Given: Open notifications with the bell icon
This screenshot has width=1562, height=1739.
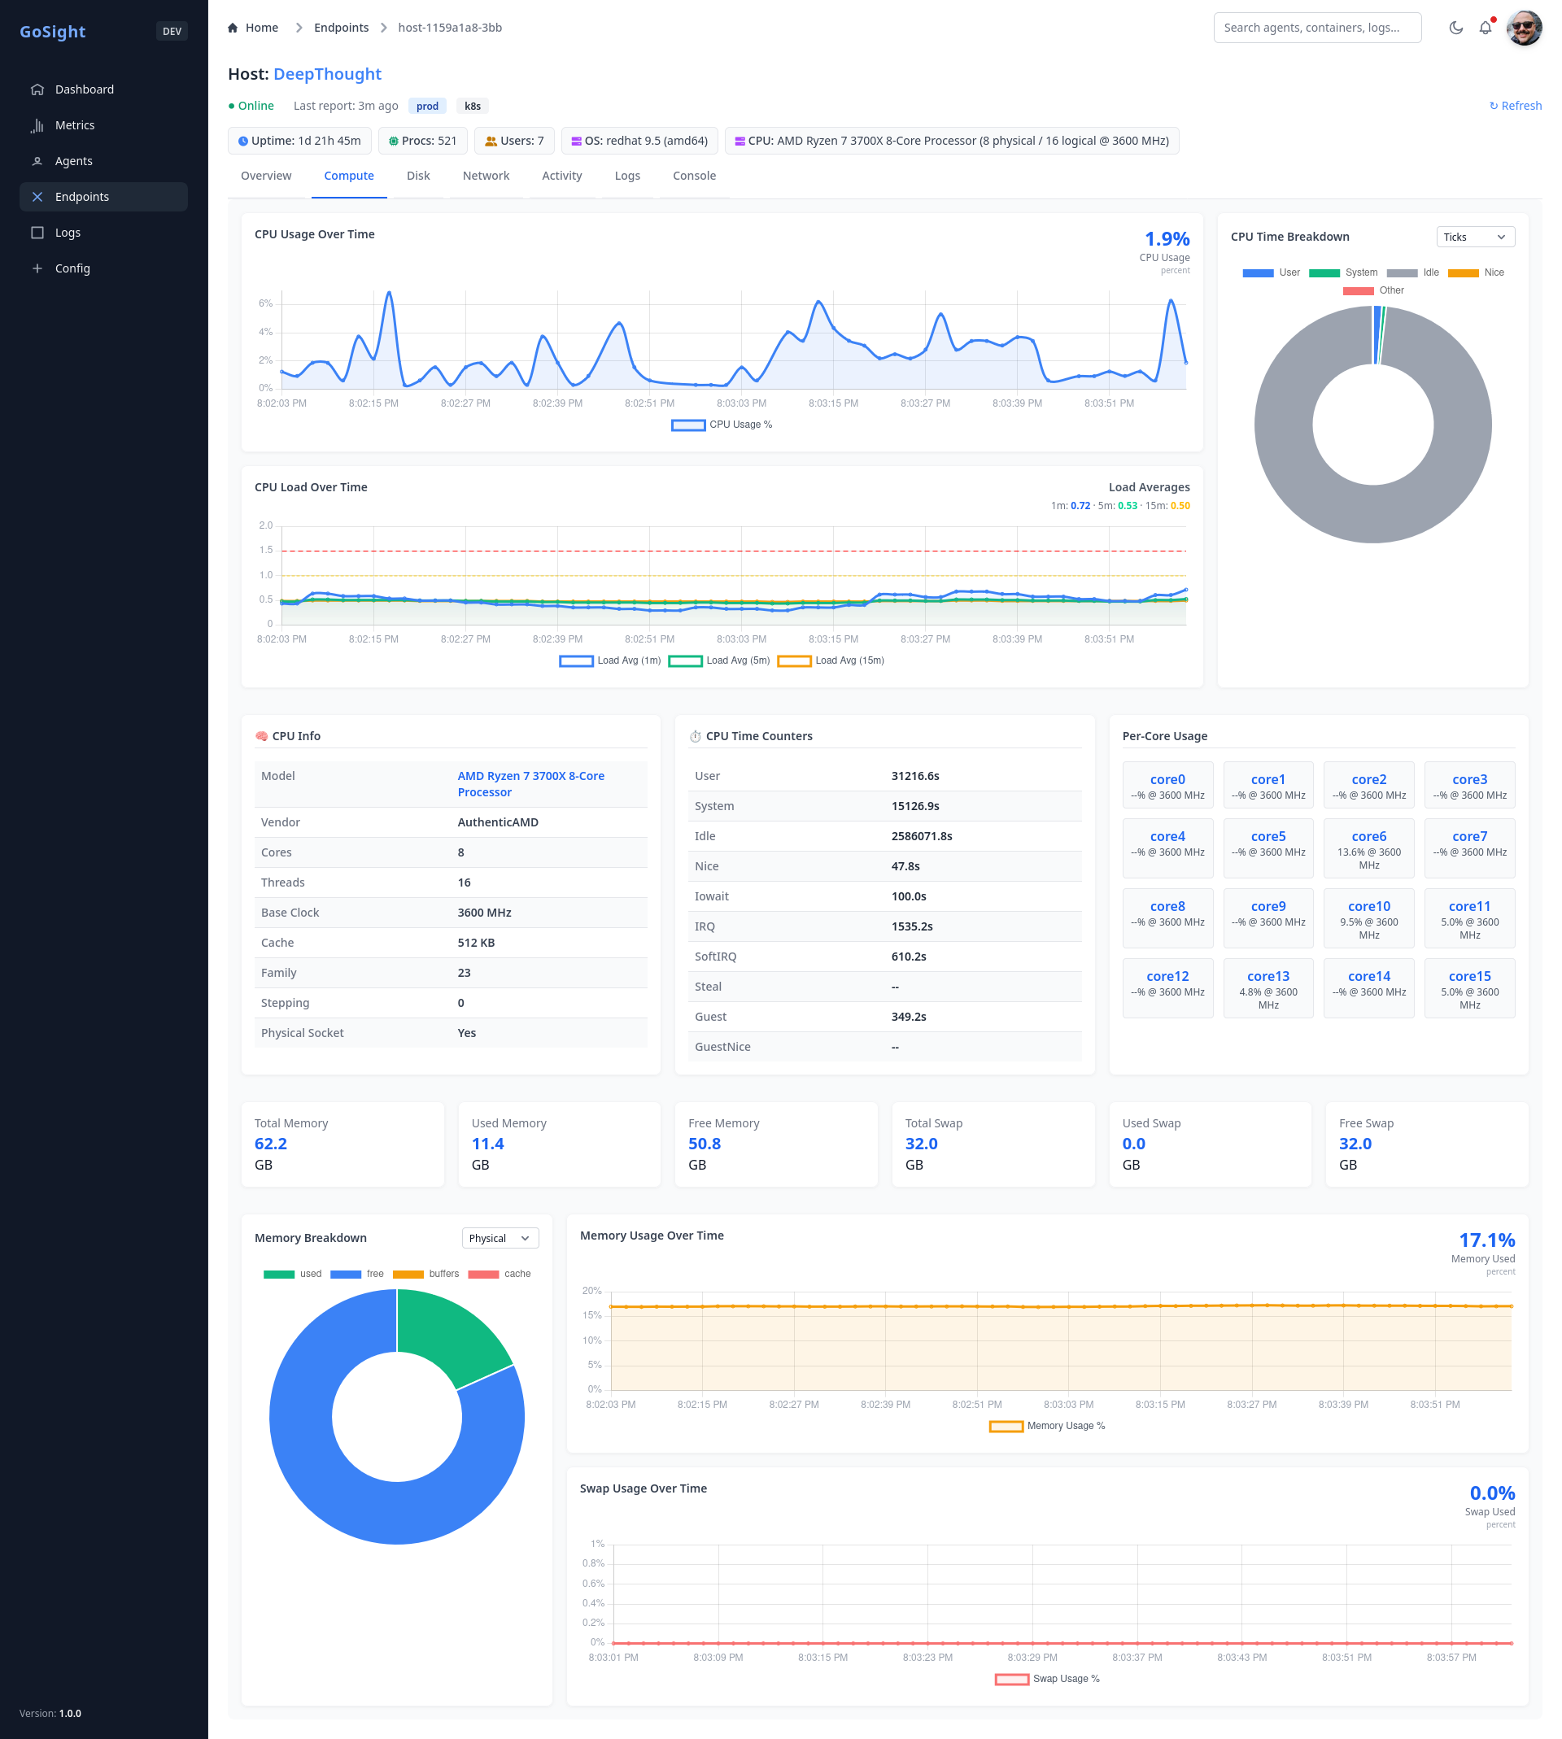Looking at the screenshot, I should click(1485, 28).
